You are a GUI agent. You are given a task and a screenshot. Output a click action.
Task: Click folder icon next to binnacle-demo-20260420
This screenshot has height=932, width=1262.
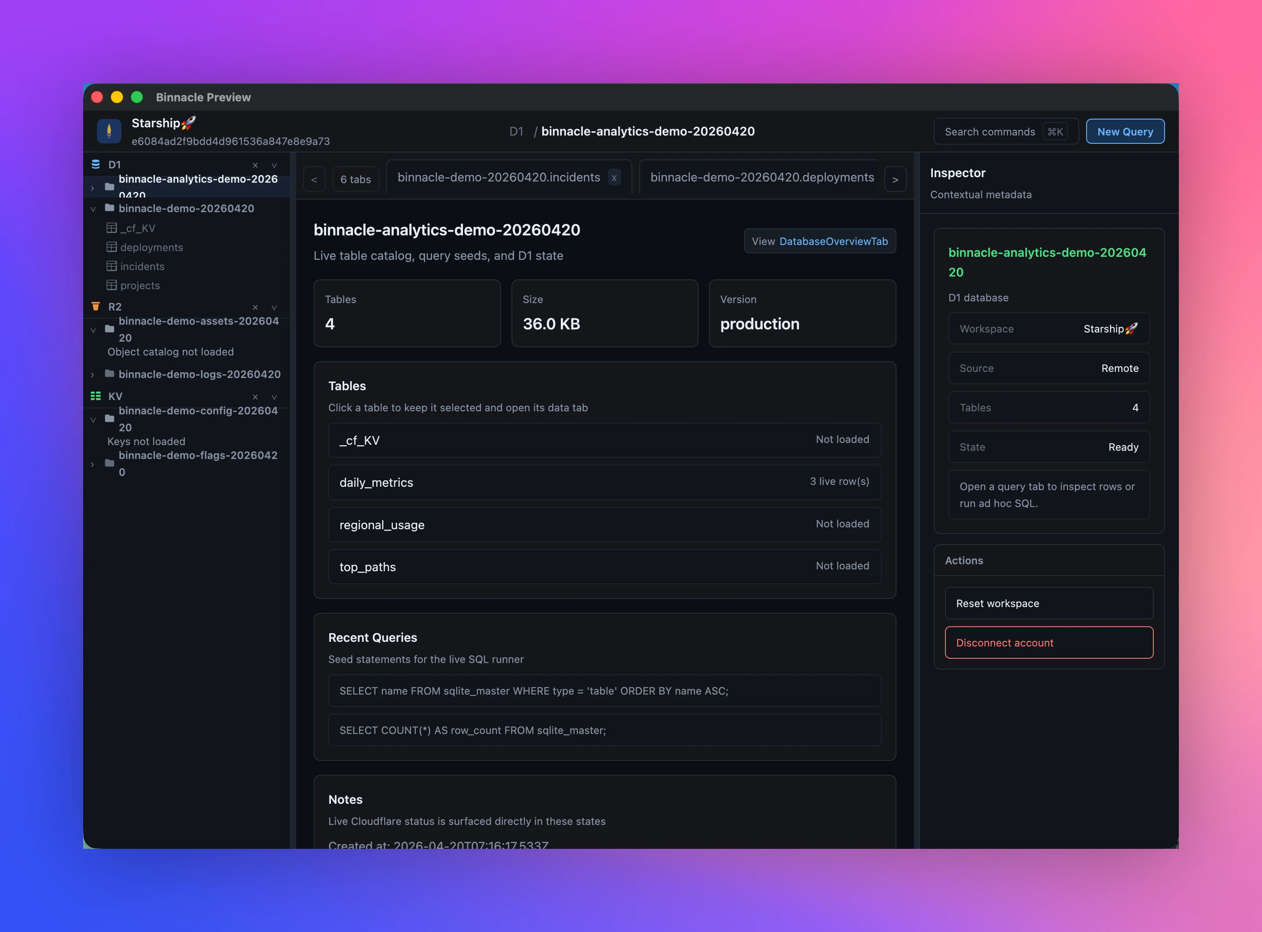click(110, 208)
